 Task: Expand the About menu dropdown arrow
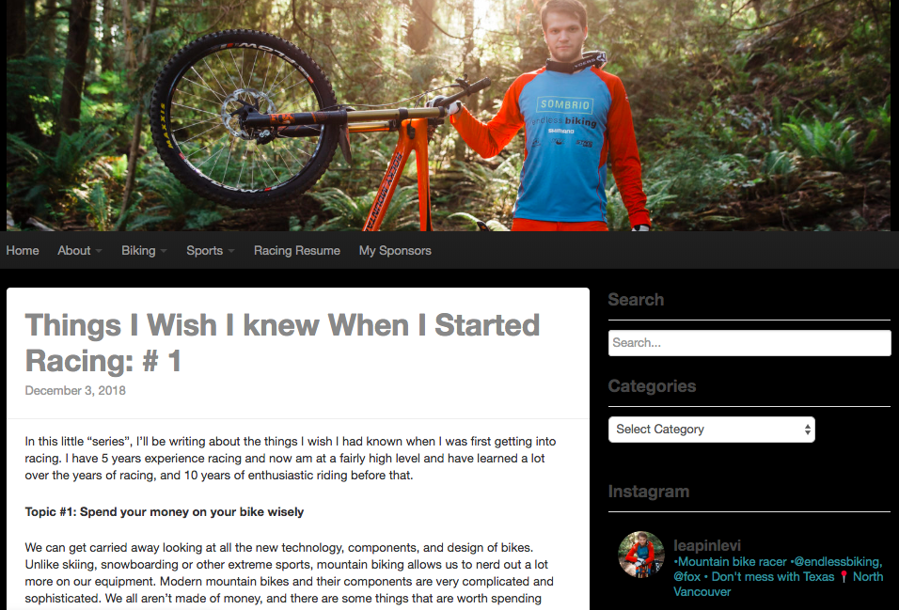99,251
